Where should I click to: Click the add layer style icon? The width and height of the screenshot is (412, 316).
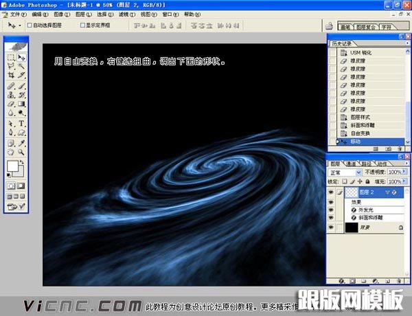341,281
